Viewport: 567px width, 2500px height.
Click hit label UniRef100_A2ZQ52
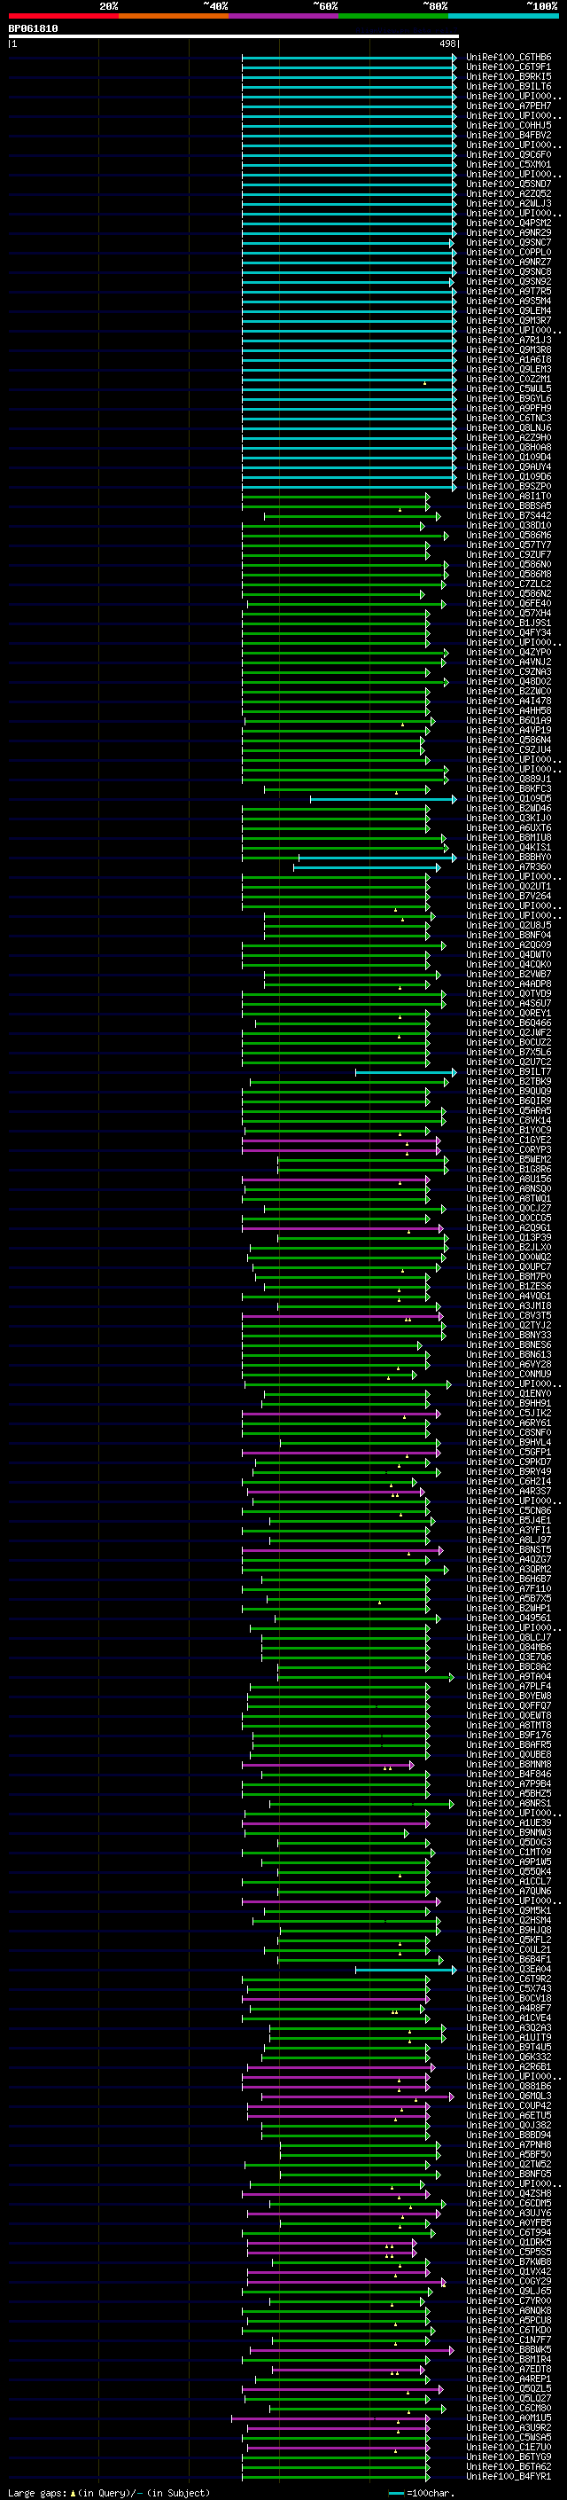click(x=509, y=193)
